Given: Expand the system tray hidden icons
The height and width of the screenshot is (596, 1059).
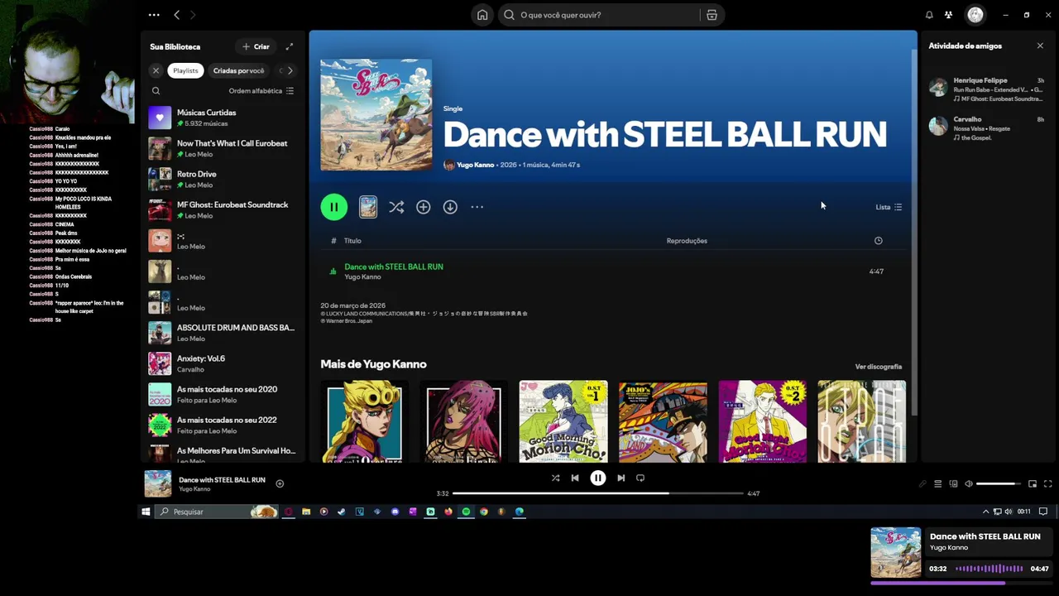Looking at the screenshot, I should [x=985, y=512].
